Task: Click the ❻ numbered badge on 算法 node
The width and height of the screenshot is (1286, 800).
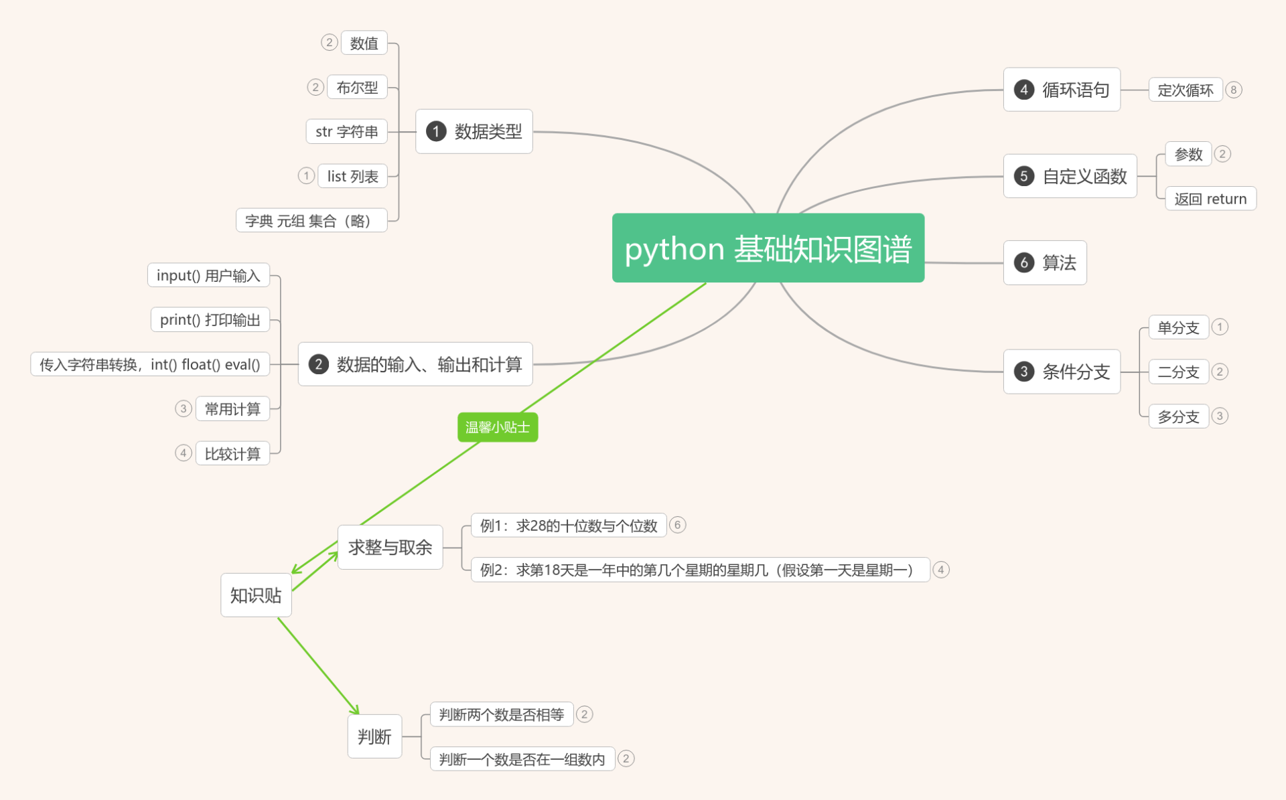Action: click(x=1024, y=263)
